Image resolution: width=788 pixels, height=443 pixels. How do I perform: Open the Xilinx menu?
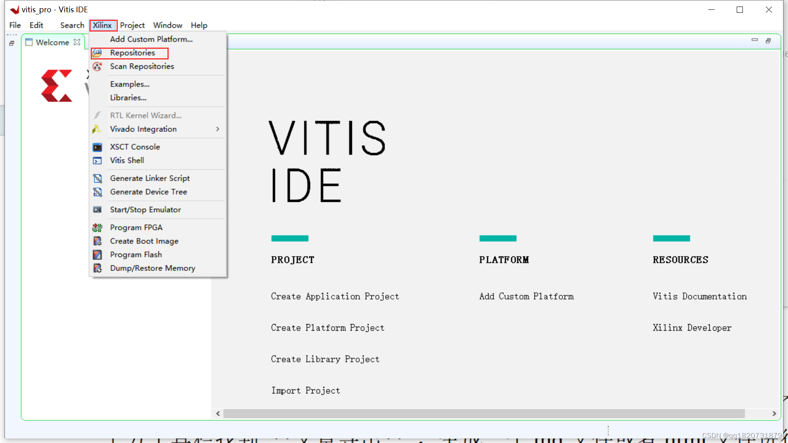102,25
